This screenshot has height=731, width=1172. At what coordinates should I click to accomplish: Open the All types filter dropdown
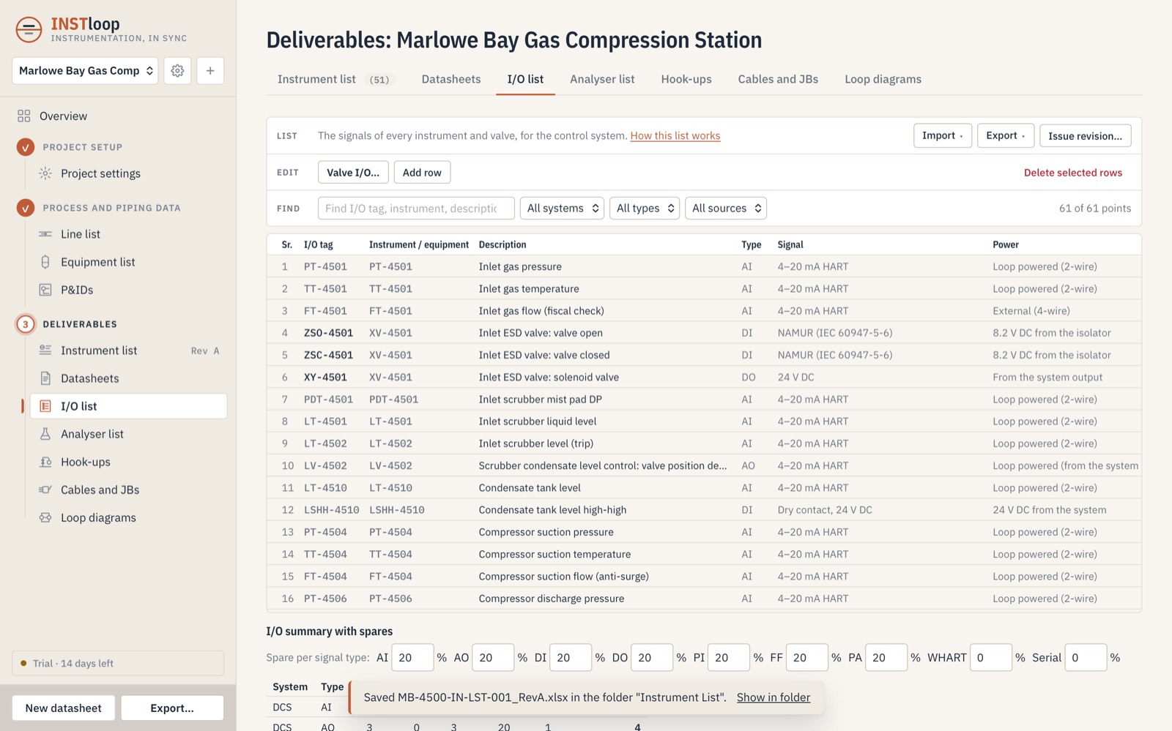(645, 209)
